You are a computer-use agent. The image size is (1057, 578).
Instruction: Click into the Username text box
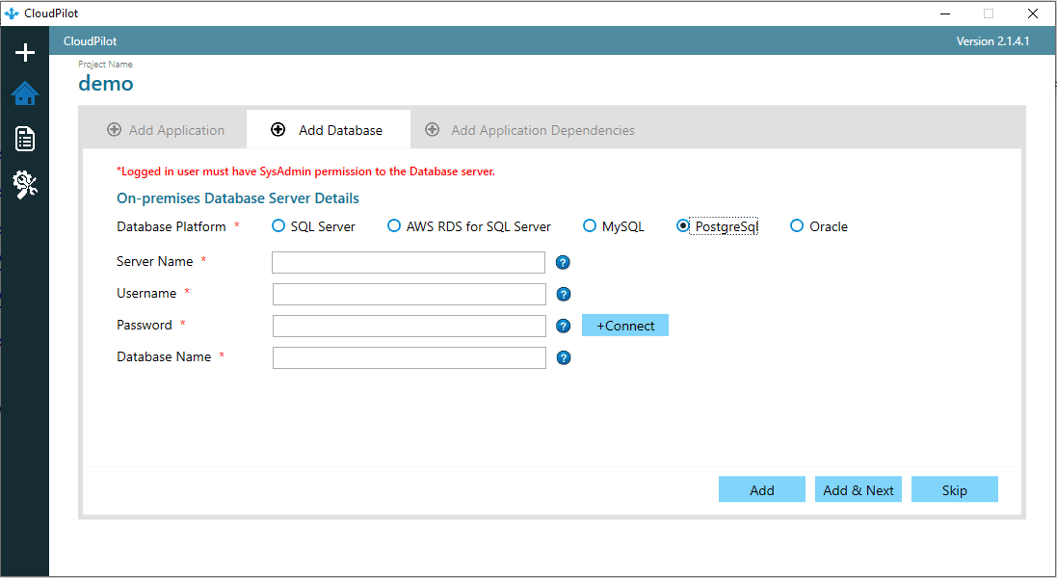(x=410, y=295)
